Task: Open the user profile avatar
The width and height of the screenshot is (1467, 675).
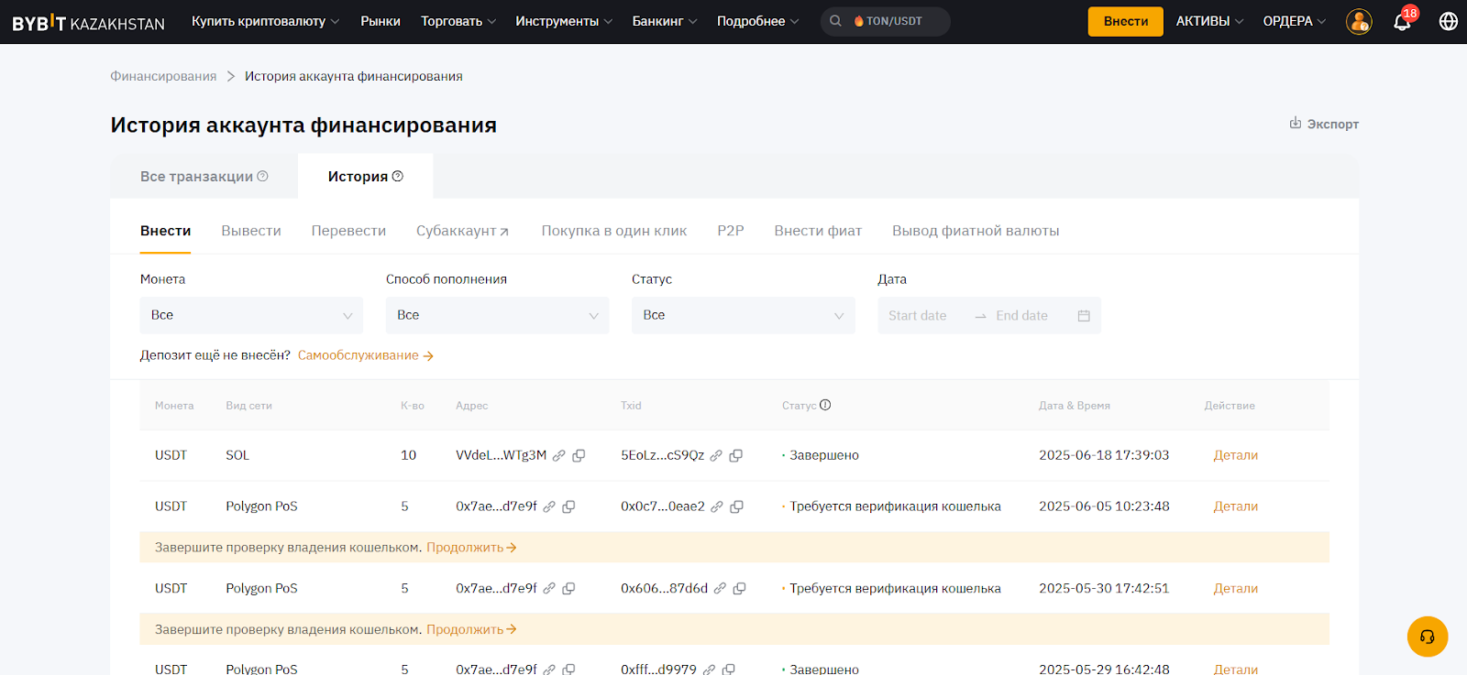Action: (1359, 21)
